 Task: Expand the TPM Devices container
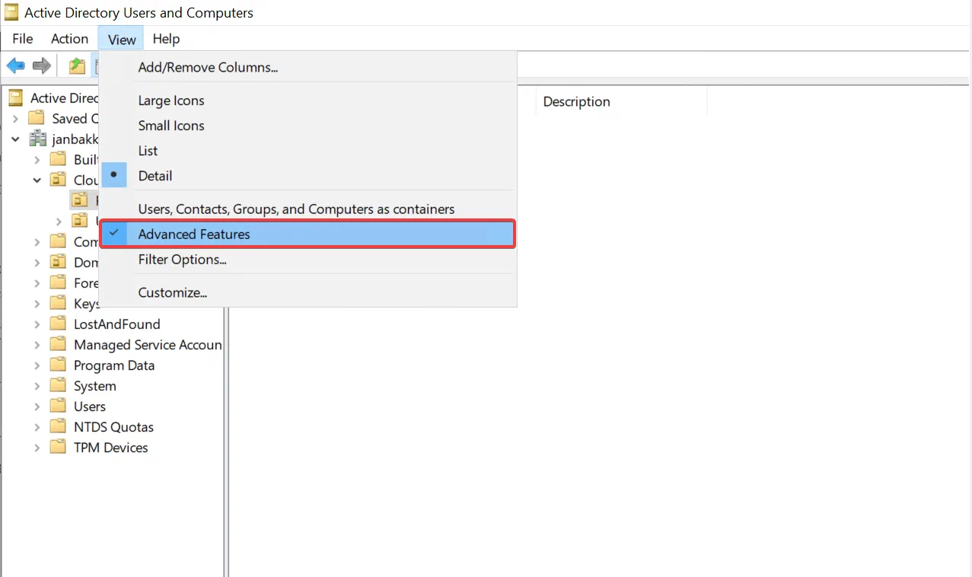(x=37, y=448)
